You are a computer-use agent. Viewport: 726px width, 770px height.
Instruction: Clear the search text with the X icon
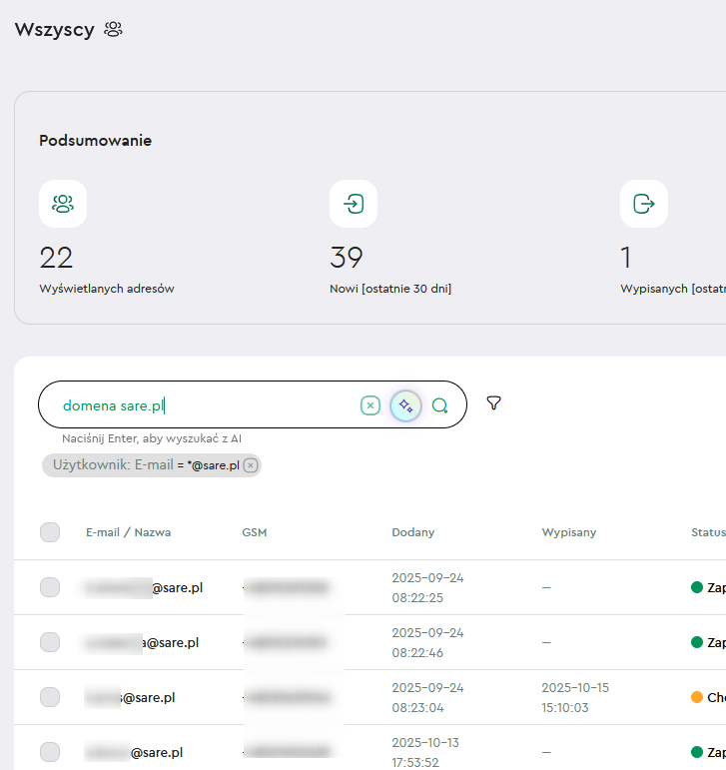tap(370, 405)
